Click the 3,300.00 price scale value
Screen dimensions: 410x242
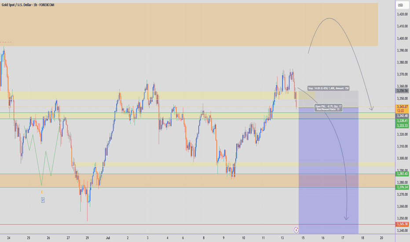[x=403, y=158]
